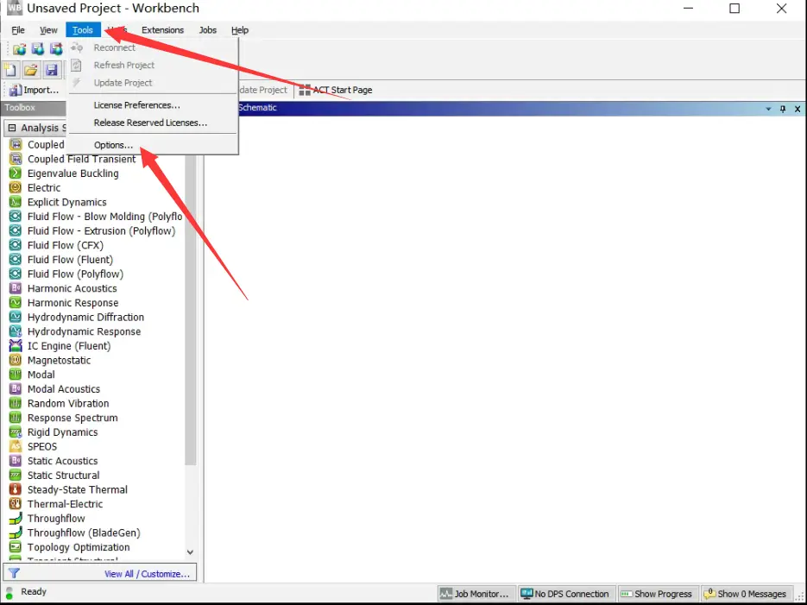Open the File menu
The image size is (807, 605).
[18, 30]
